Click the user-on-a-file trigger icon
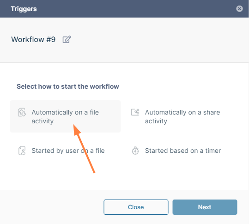The height and width of the screenshot is (224, 249). click(22, 151)
